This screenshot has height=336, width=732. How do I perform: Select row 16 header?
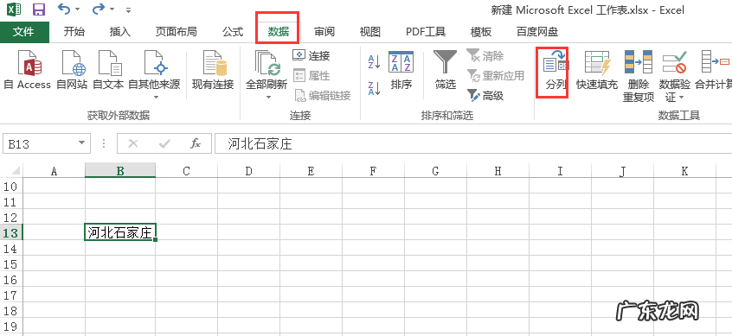[11, 279]
